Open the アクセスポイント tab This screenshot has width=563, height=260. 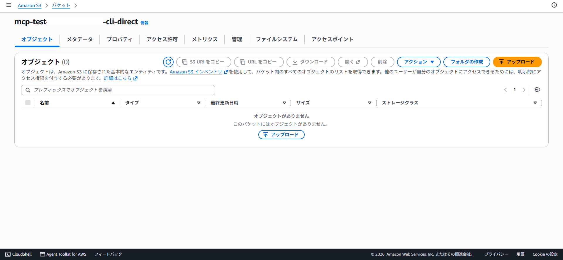(332, 39)
